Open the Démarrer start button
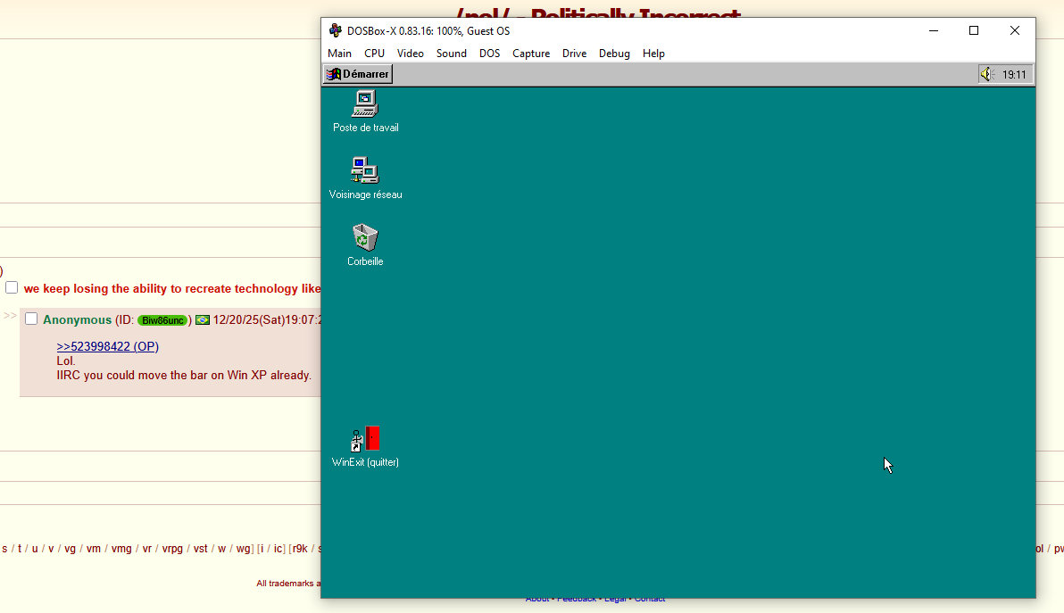Viewport: 1064px width, 613px height. click(x=358, y=74)
